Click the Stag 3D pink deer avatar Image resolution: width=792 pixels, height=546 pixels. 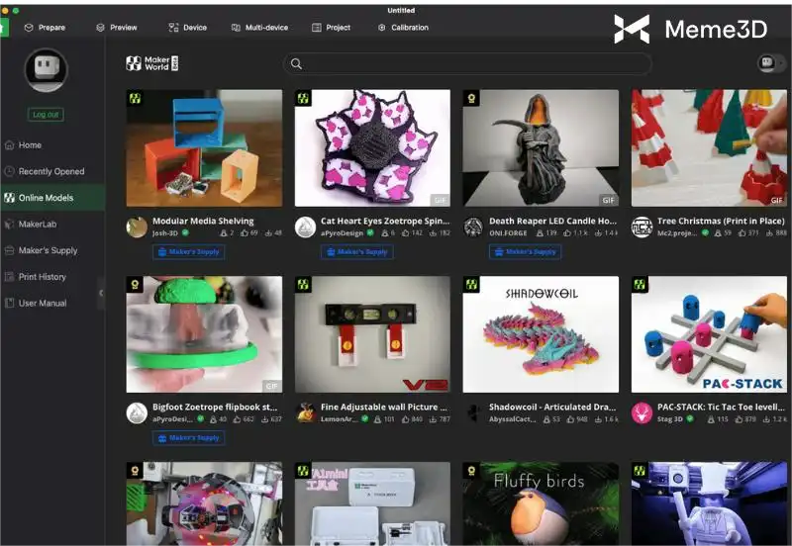click(x=642, y=412)
